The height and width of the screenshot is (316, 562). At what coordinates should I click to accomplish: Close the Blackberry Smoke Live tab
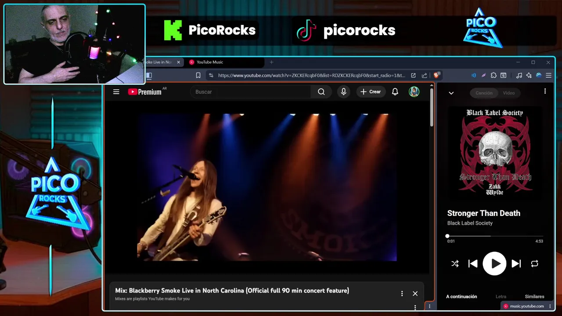[x=178, y=62]
